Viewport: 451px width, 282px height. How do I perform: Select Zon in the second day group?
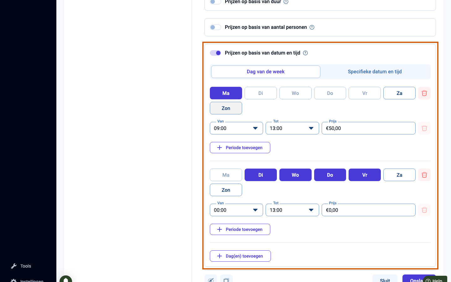coord(226,190)
